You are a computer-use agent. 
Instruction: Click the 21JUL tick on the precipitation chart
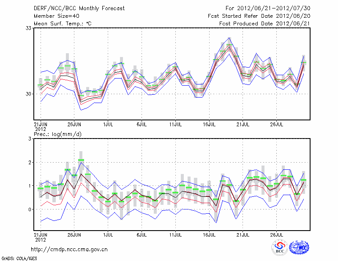pos(243,233)
